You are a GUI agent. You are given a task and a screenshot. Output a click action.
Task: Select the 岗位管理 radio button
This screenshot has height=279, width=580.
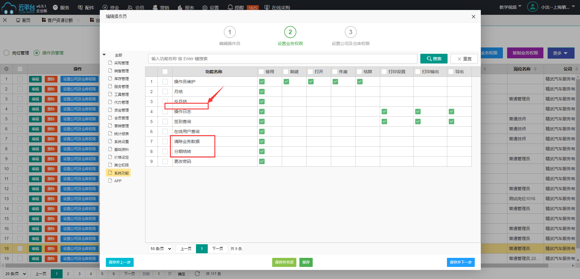tap(7, 53)
